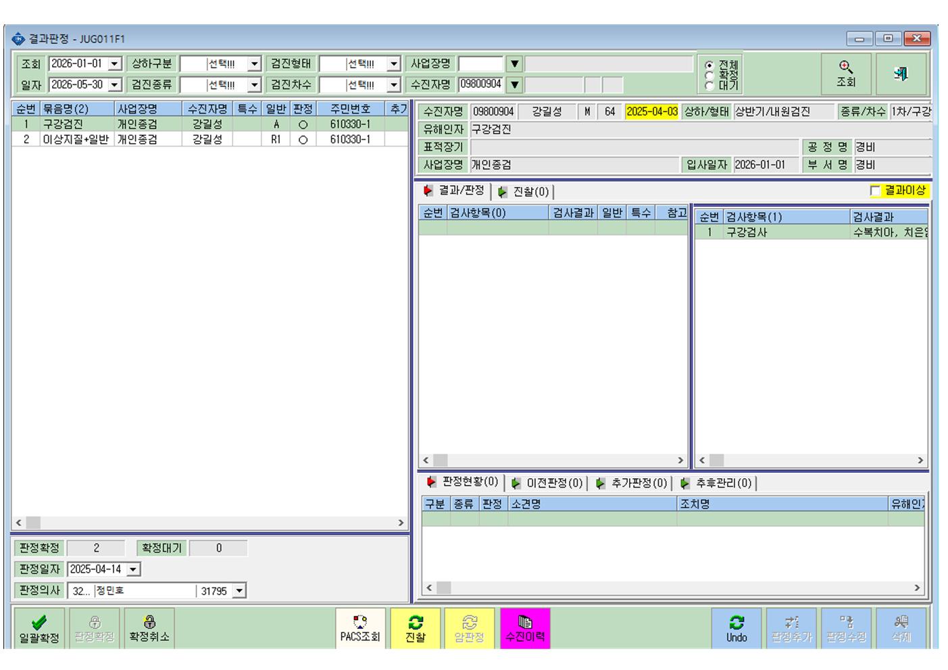Click the exit door icon button
This screenshot has width=948, height=670.
coord(901,74)
